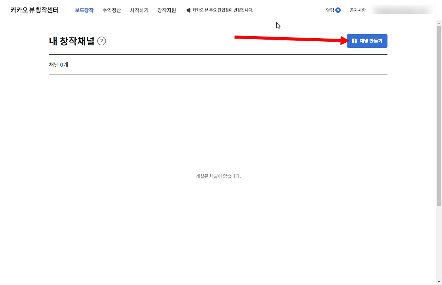442x285 pixels.
Task: Open the 공지사항 page
Action: (x=358, y=10)
